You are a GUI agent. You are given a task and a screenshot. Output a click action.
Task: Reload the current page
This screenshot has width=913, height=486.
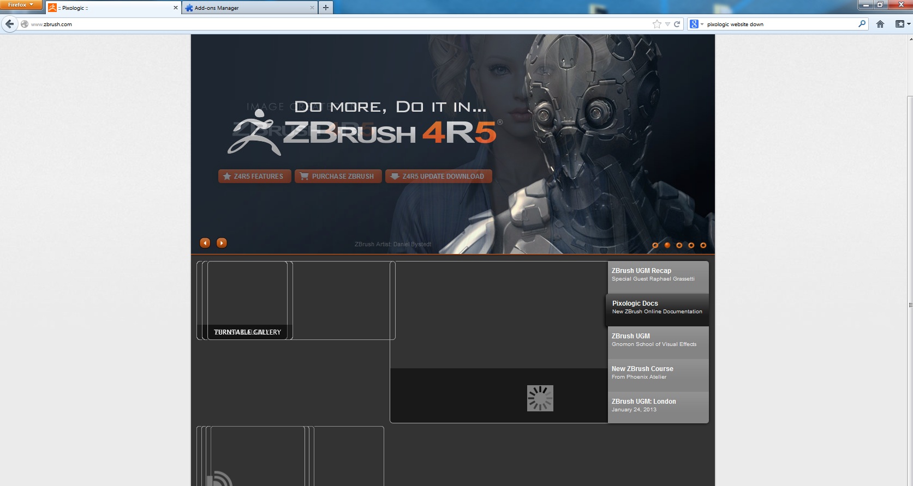[677, 24]
